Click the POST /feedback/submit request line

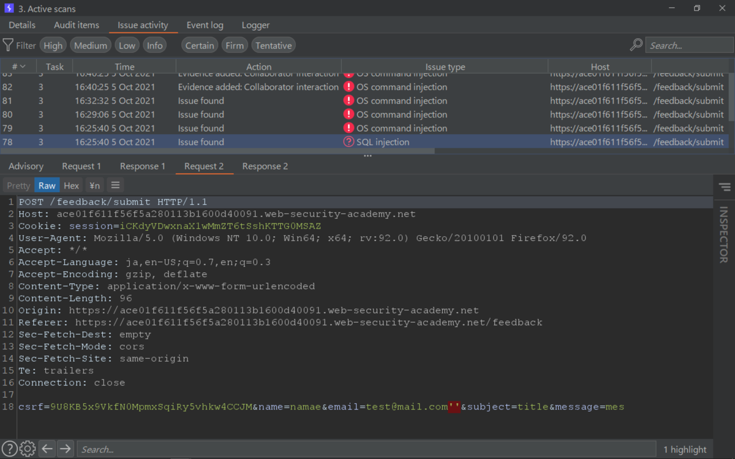coord(113,202)
